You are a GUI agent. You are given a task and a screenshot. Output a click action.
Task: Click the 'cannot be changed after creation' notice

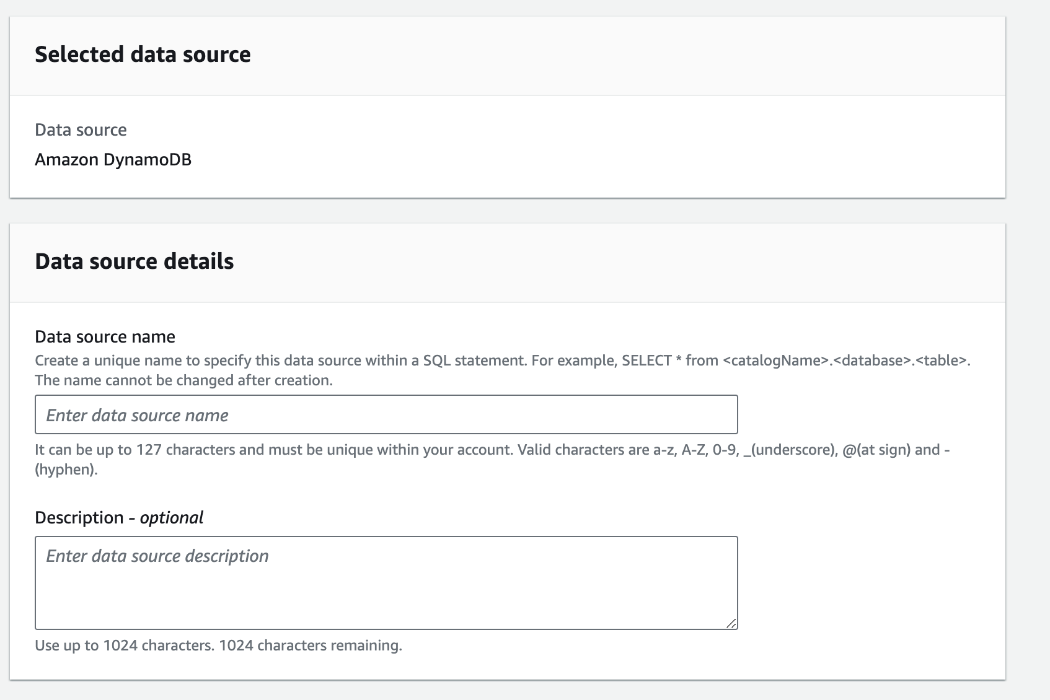pos(184,380)
